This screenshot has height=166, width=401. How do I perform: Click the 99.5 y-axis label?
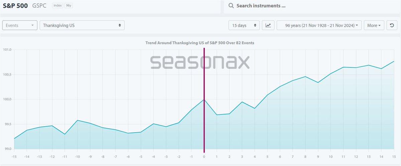tap(8, 124)
